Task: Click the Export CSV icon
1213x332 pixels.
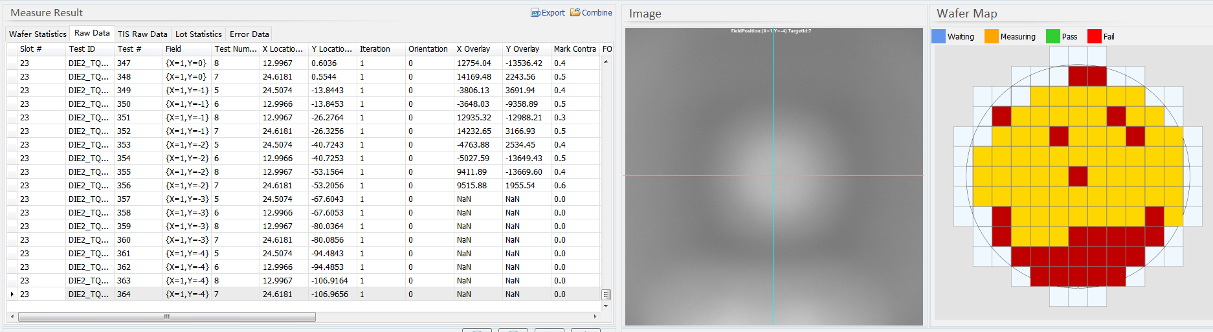Action: [535, 13]
